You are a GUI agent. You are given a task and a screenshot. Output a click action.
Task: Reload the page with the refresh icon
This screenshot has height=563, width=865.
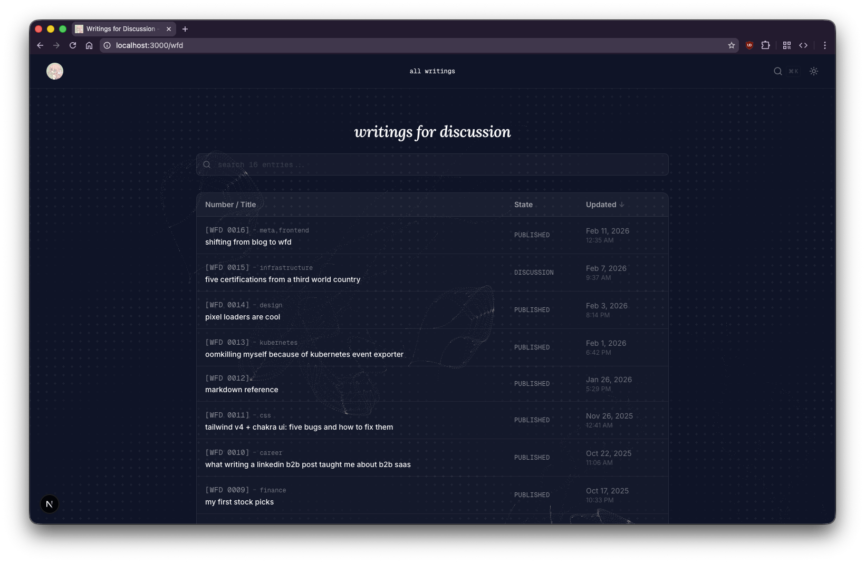click(73, 45)
